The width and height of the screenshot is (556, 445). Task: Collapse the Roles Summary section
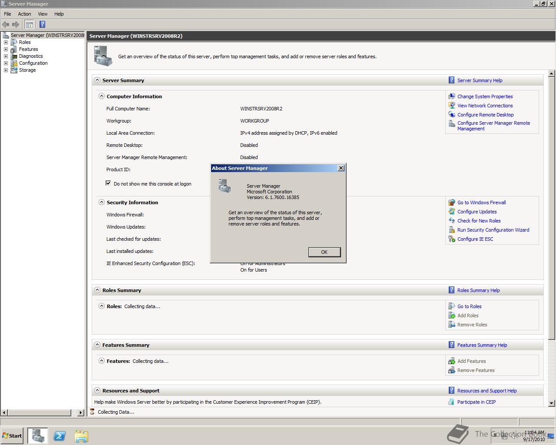click(97, 290)
